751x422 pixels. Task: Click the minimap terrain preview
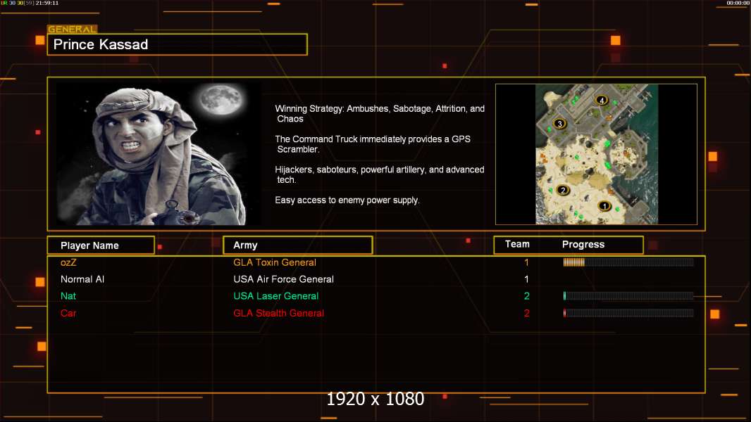596,154
